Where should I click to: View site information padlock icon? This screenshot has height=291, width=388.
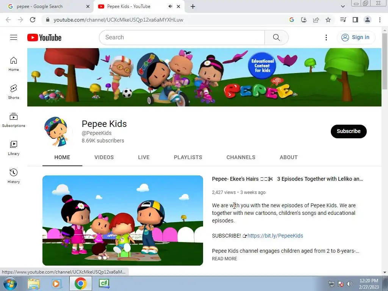pyautogui.click(x=48, y=20)
